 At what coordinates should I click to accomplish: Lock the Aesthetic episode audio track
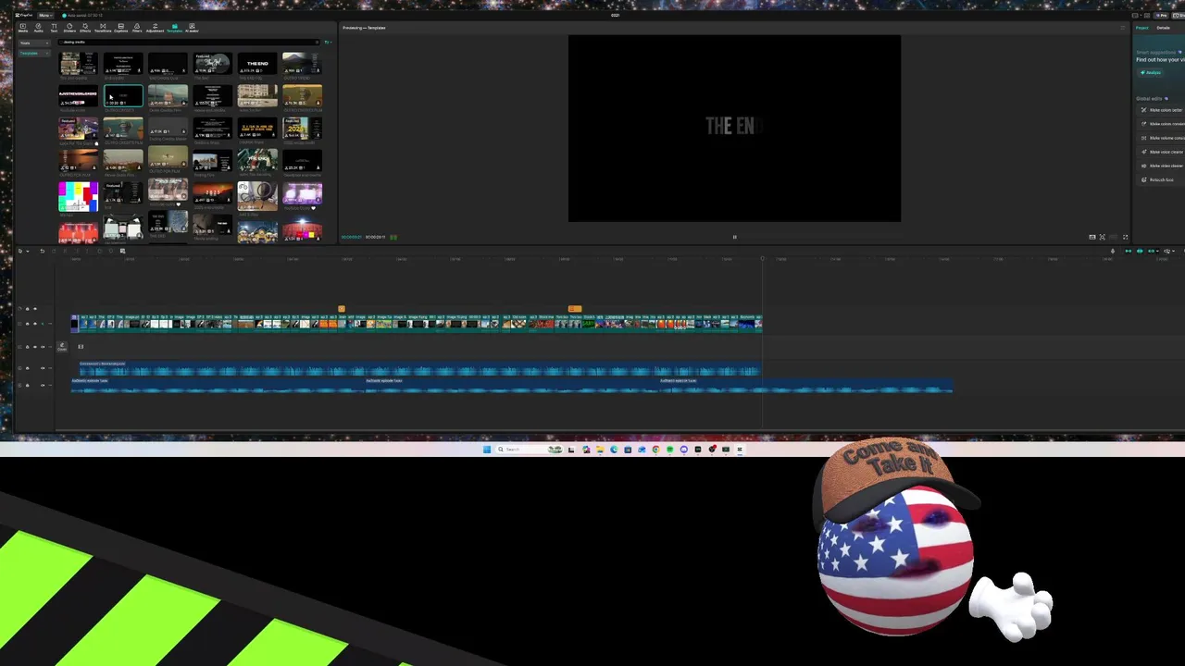coord(27,385)
